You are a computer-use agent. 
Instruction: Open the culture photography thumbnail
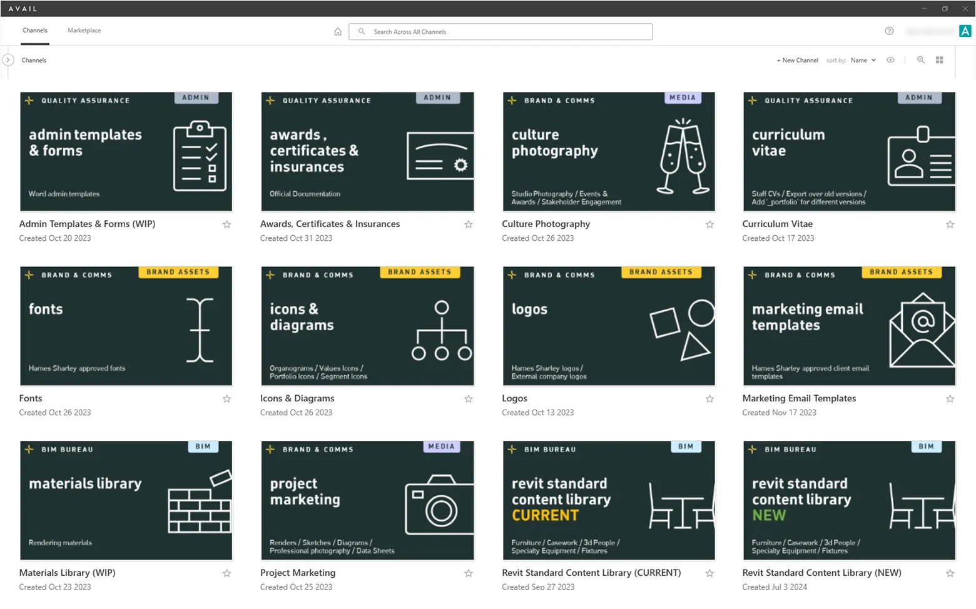pos(609,152)
